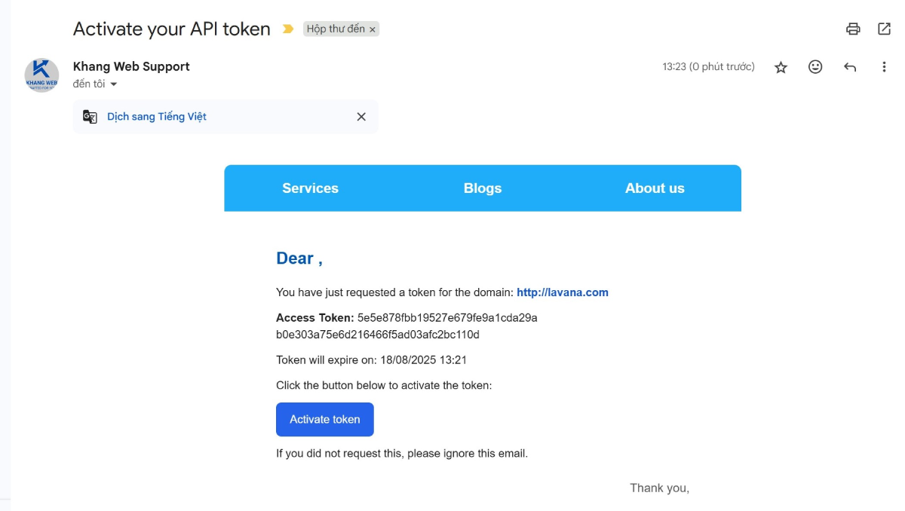
Task: Open the Services menu item
Action: 310,188
